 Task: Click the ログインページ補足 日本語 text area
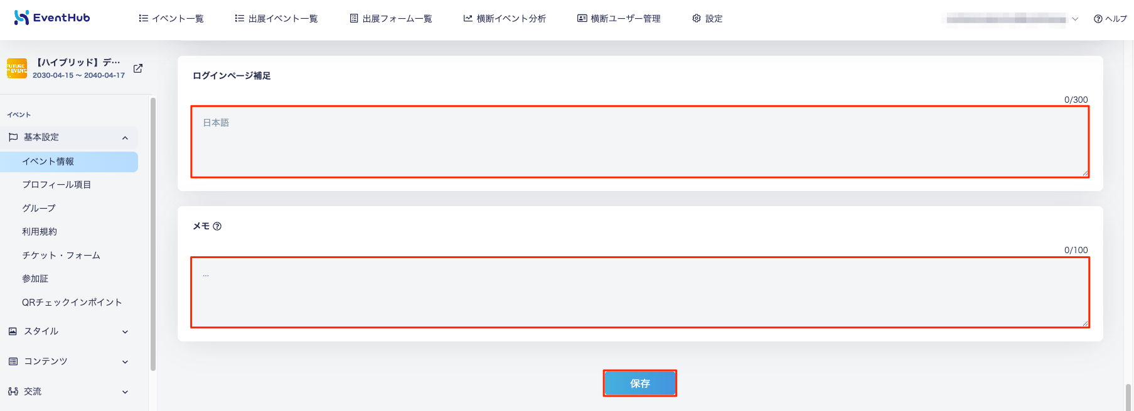[x=640, y=142]
